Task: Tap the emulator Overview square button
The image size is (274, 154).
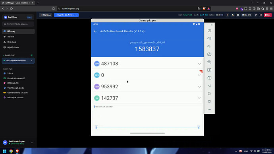Action: coord(209,101)
